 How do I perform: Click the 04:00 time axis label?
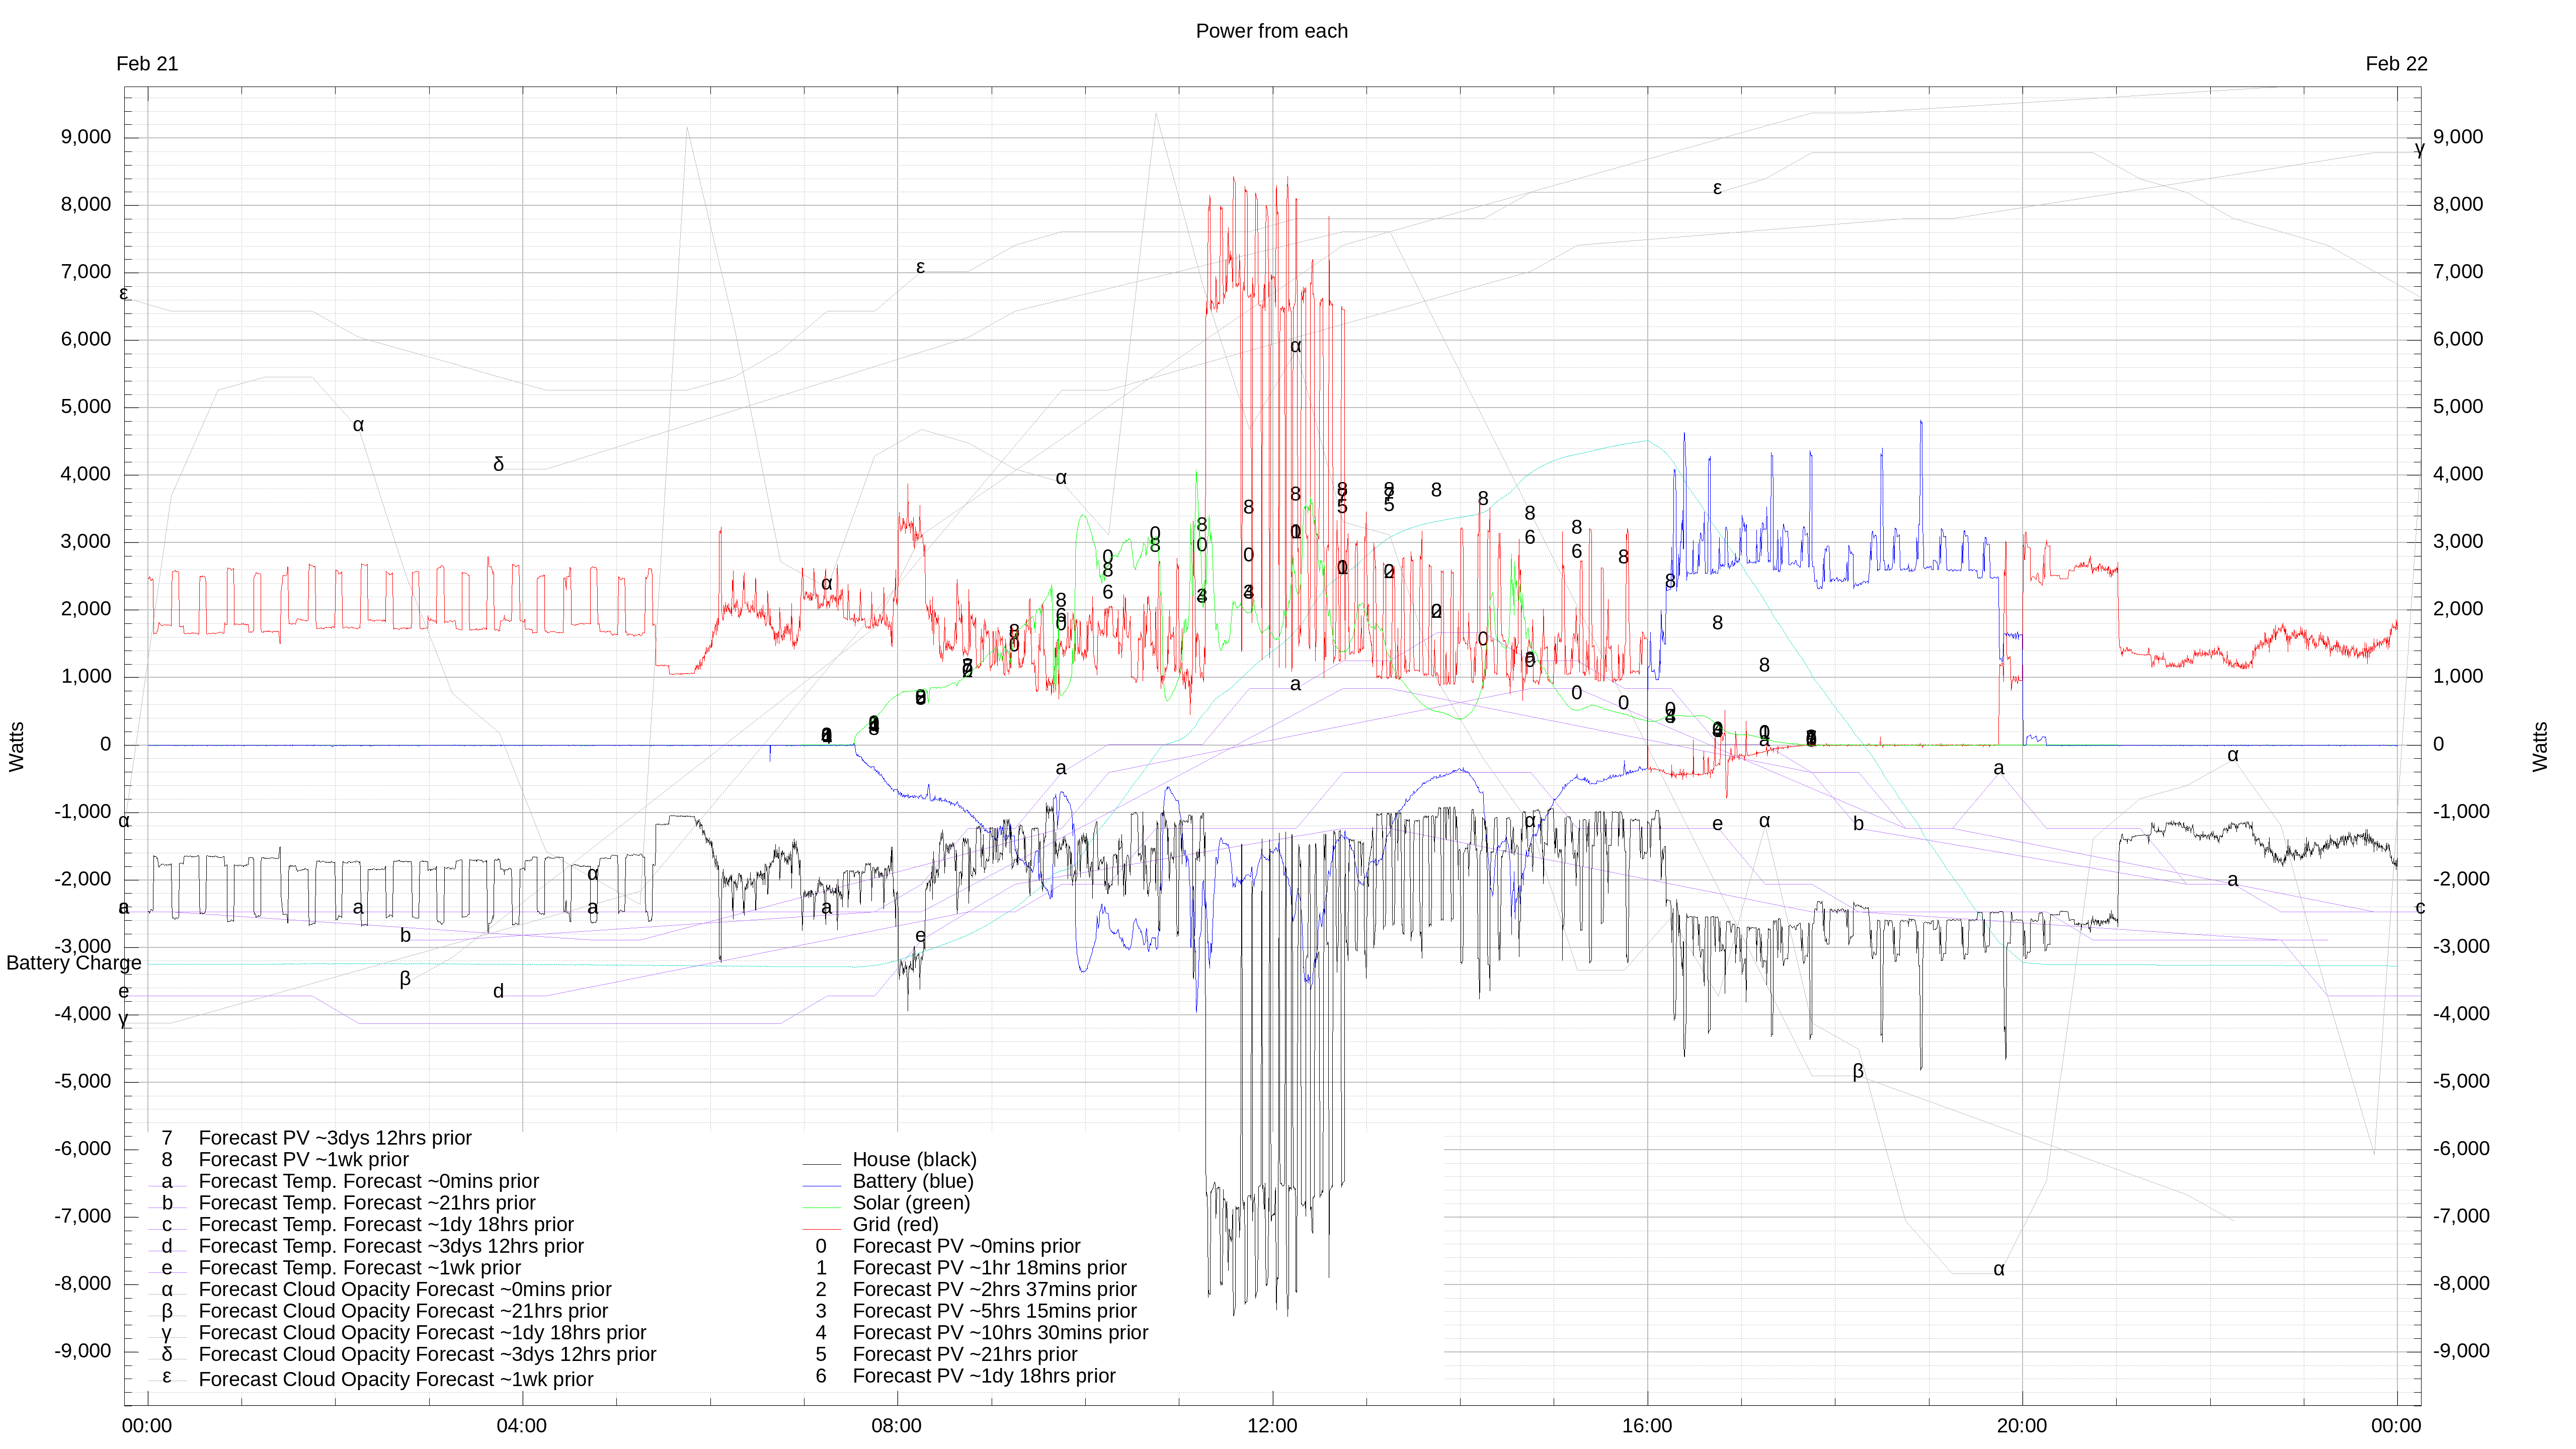click(521, 1426)
